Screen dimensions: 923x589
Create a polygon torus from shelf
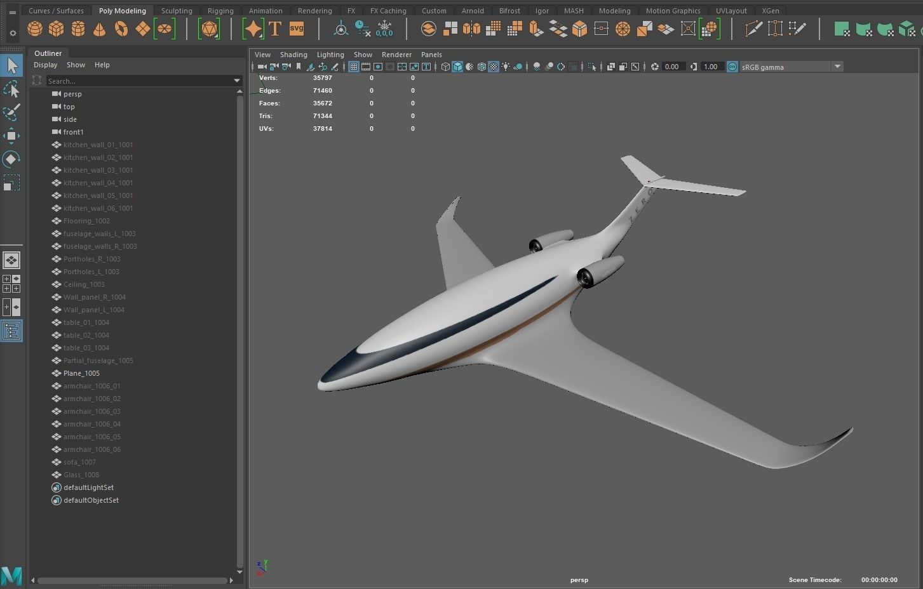pos(121,29)
